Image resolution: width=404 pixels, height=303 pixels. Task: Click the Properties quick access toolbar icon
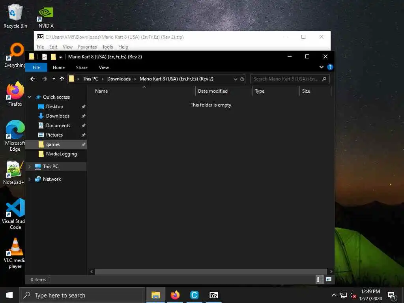tap(45, 57)
